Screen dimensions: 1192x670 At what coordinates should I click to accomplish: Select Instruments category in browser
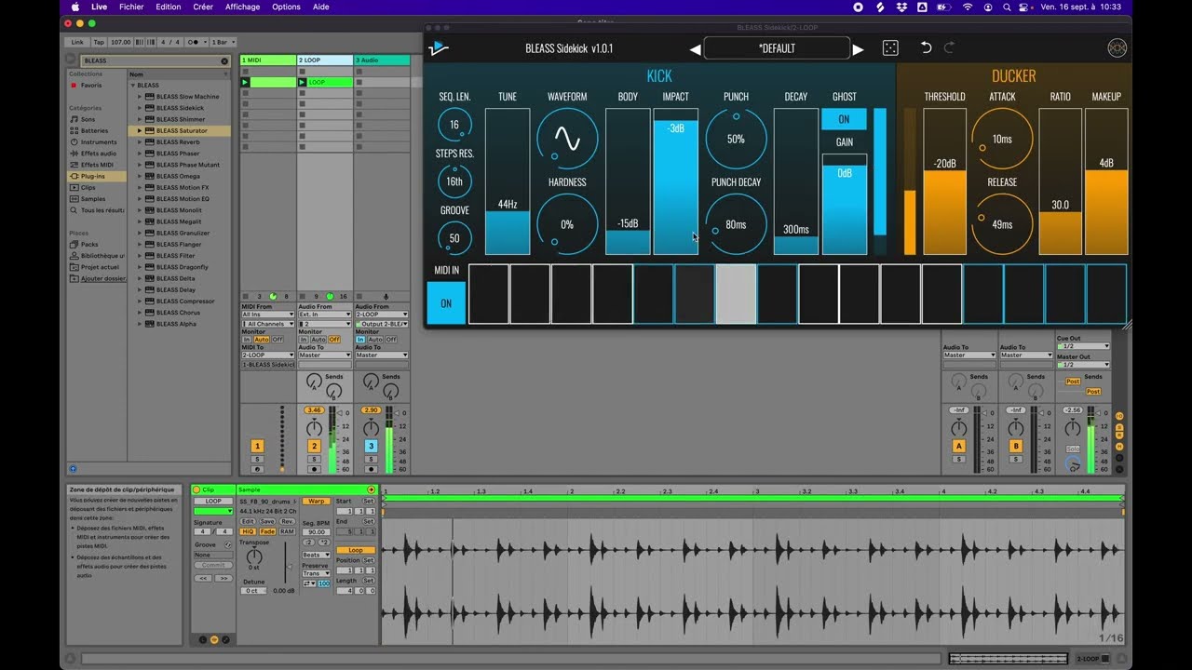(x=98, y=142)
